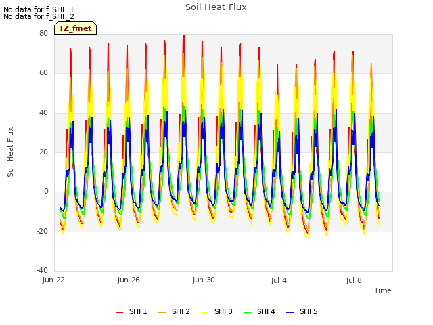Click the Jul 4 x-axis tick label
433x325 pixels.
(279, 280)
